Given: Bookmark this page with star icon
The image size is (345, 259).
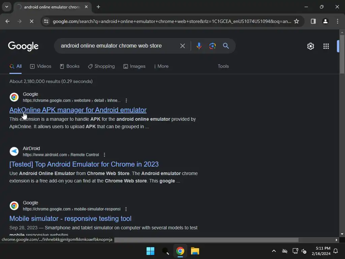Looking at the screenshot, I should [296, 21].
